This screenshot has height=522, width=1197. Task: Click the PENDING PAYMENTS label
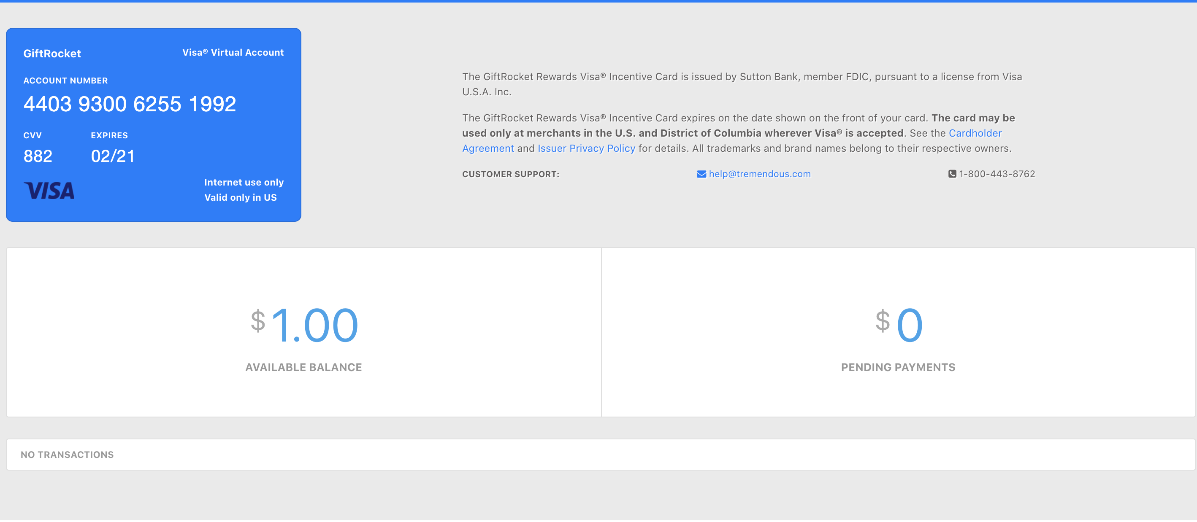[x=898, y=368]
